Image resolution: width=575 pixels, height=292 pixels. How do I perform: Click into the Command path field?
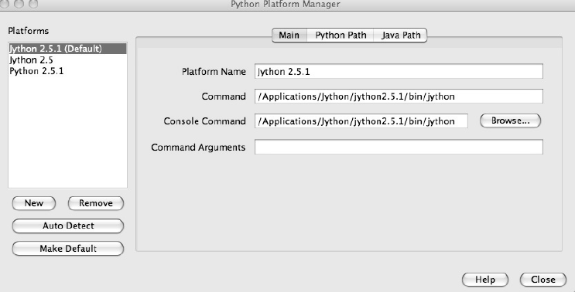[x=399, y=97]
